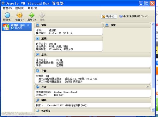Collapse the 声音 section with its chevron

[x=147, y=87]
